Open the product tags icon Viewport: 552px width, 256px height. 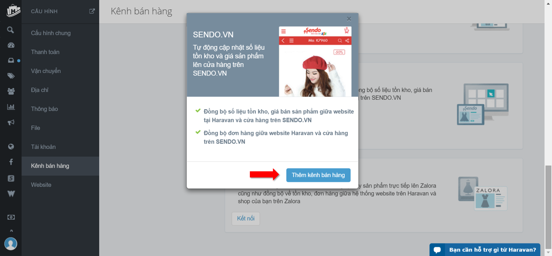pos(11,76)
